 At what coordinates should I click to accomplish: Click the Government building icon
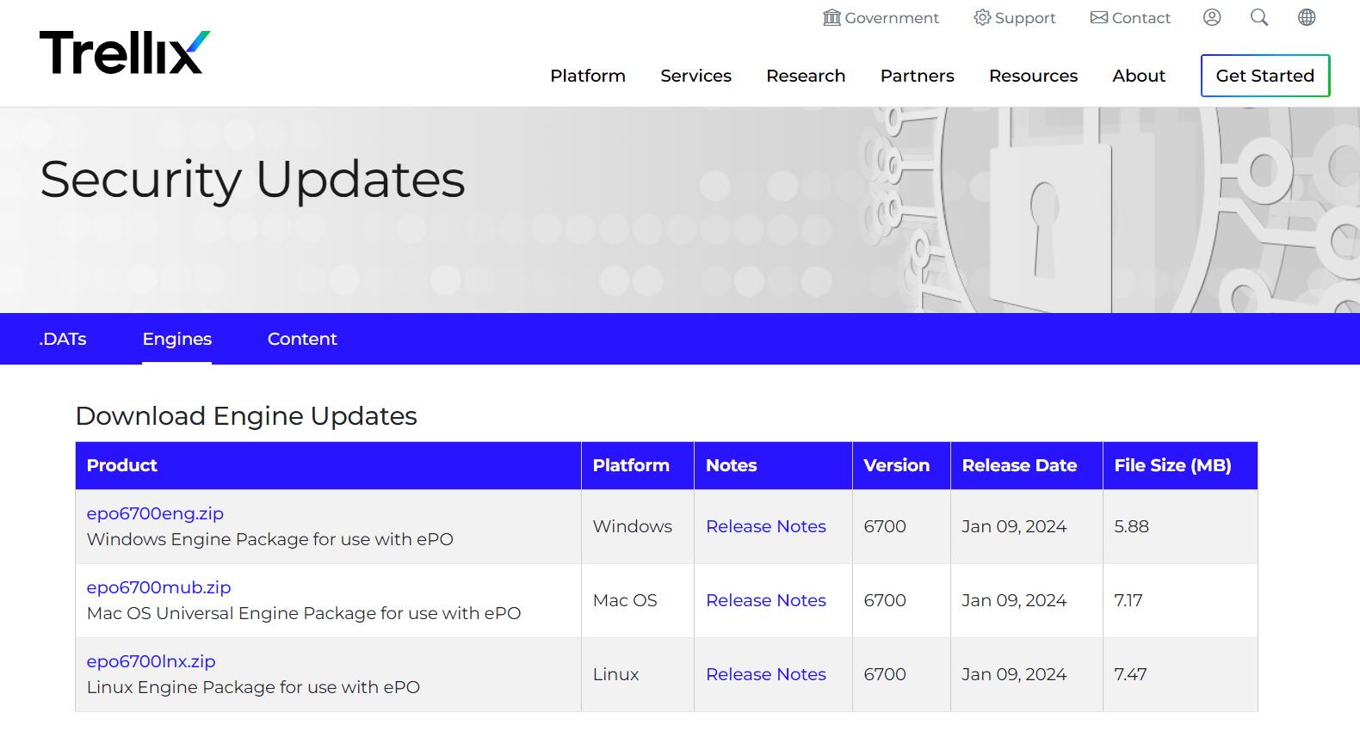click(831, 17)
